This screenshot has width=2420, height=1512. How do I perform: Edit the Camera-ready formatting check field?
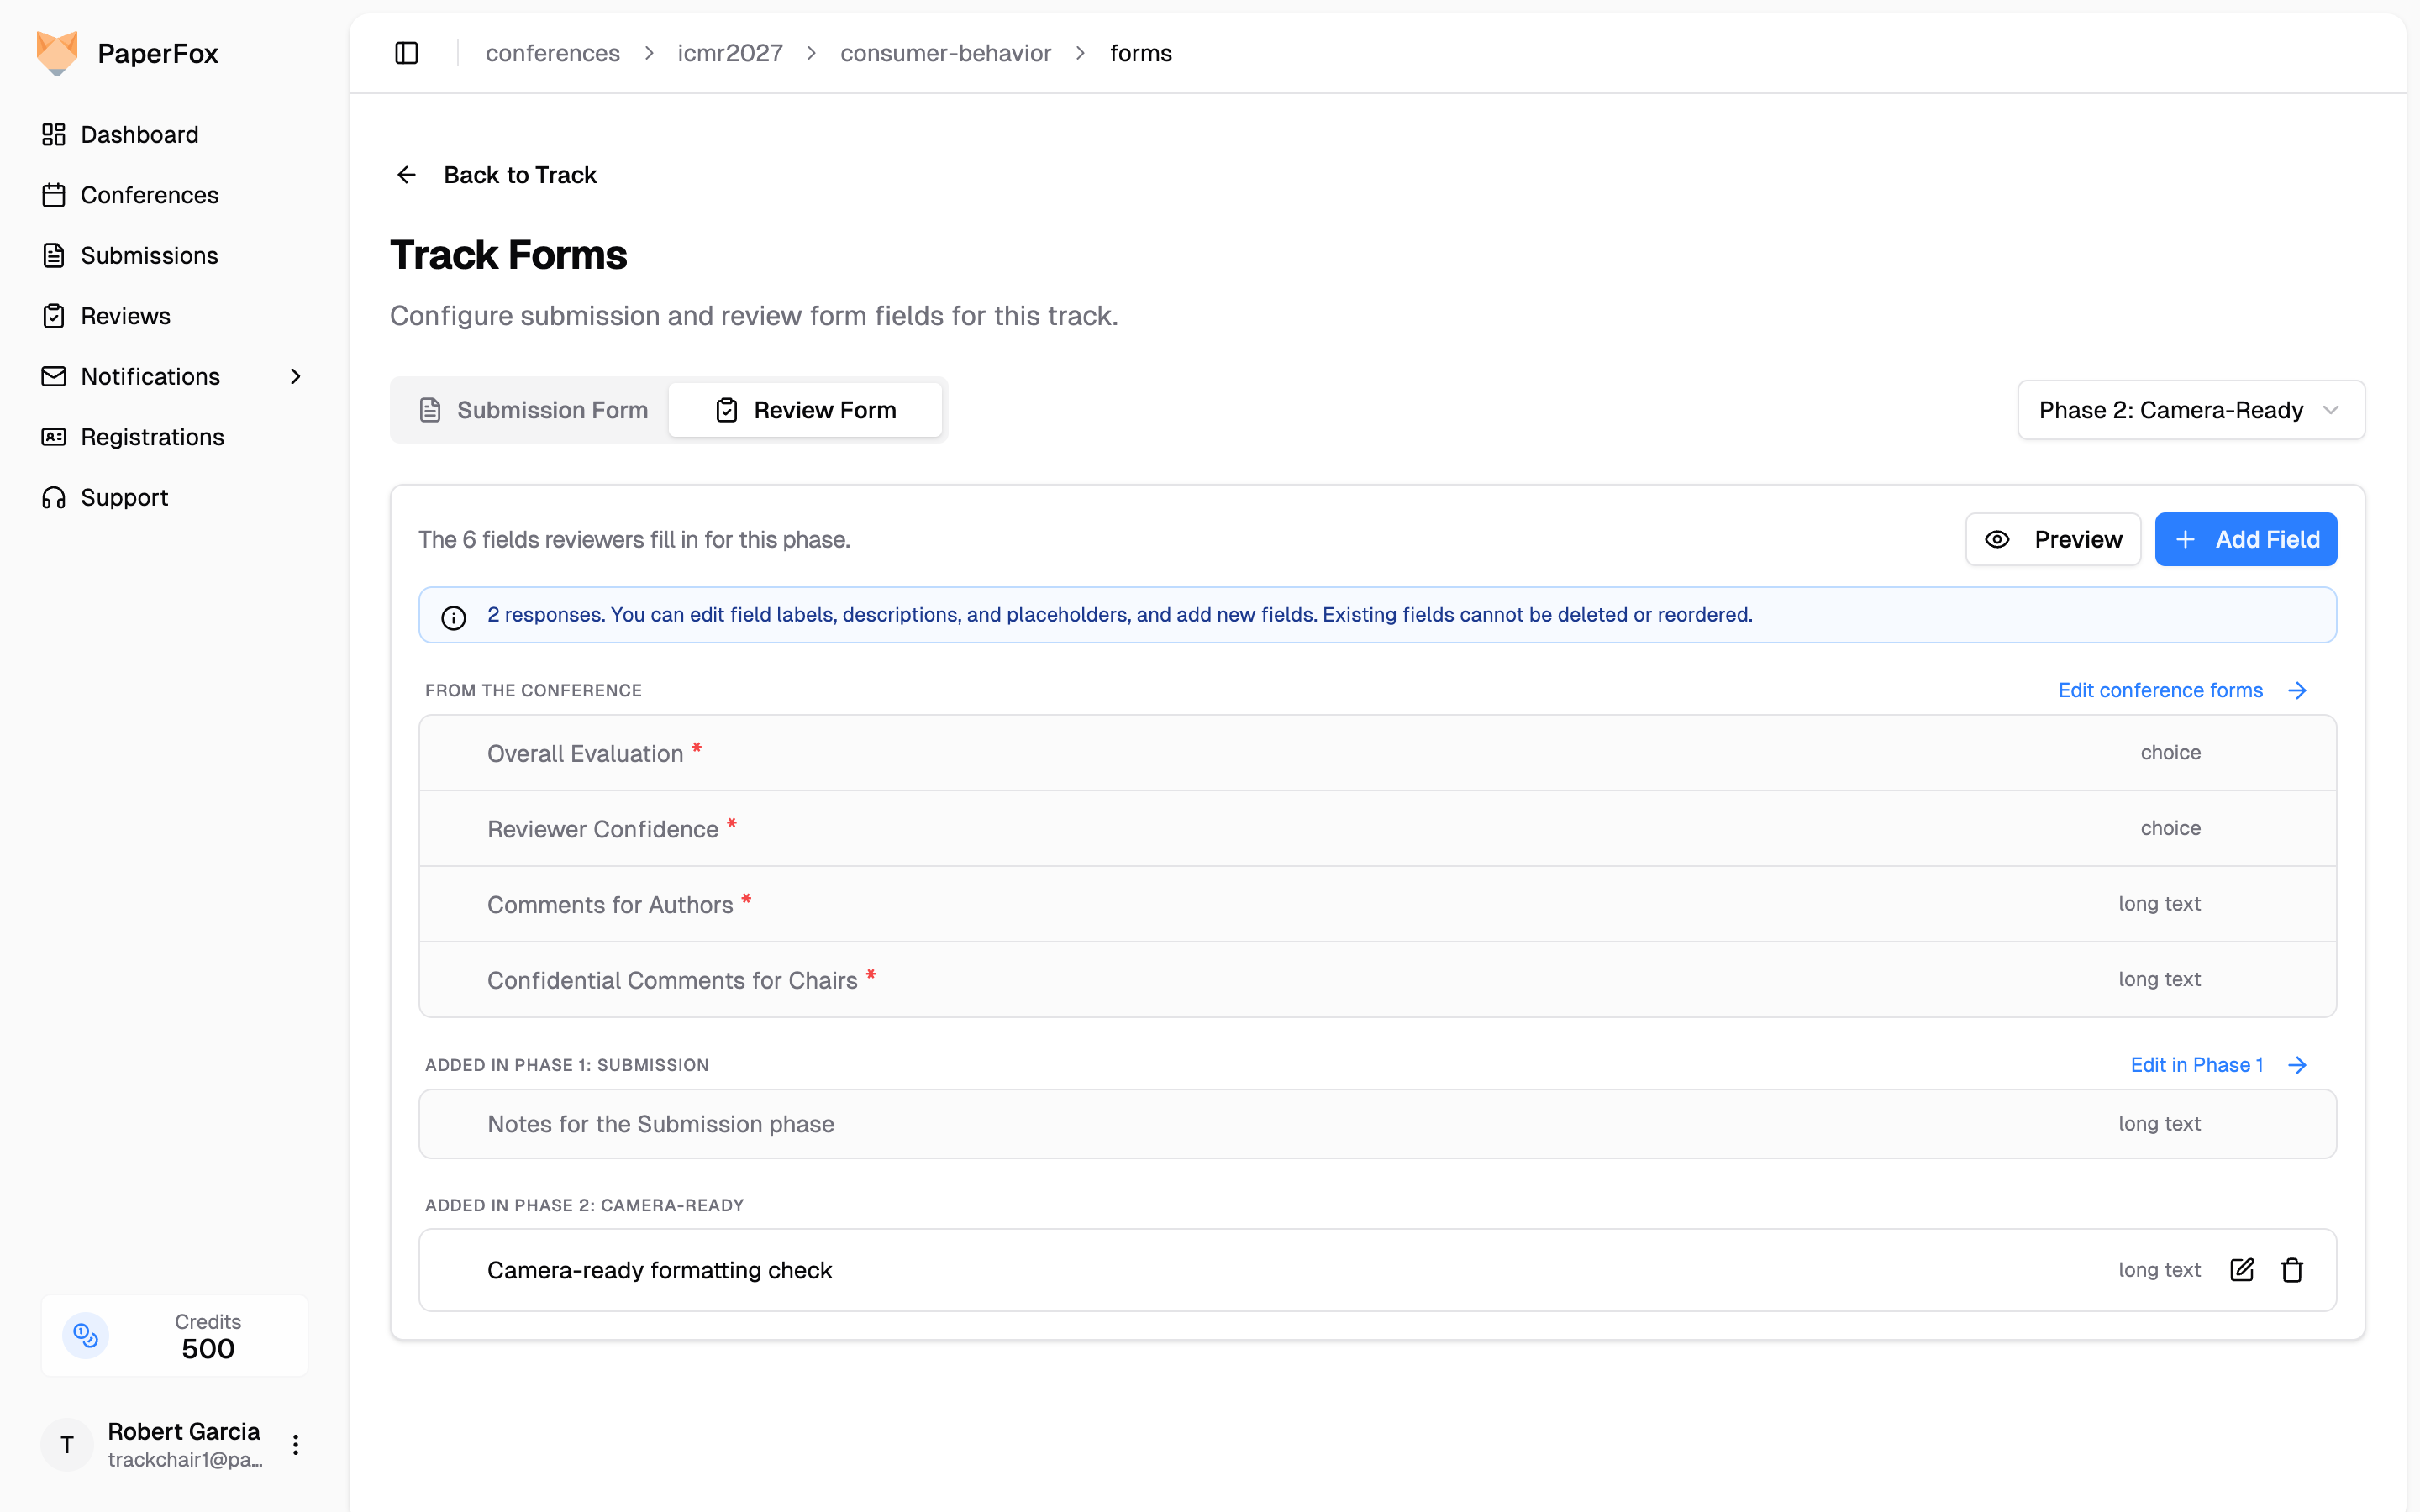pyautogui.click(x=2242, y=1270)
